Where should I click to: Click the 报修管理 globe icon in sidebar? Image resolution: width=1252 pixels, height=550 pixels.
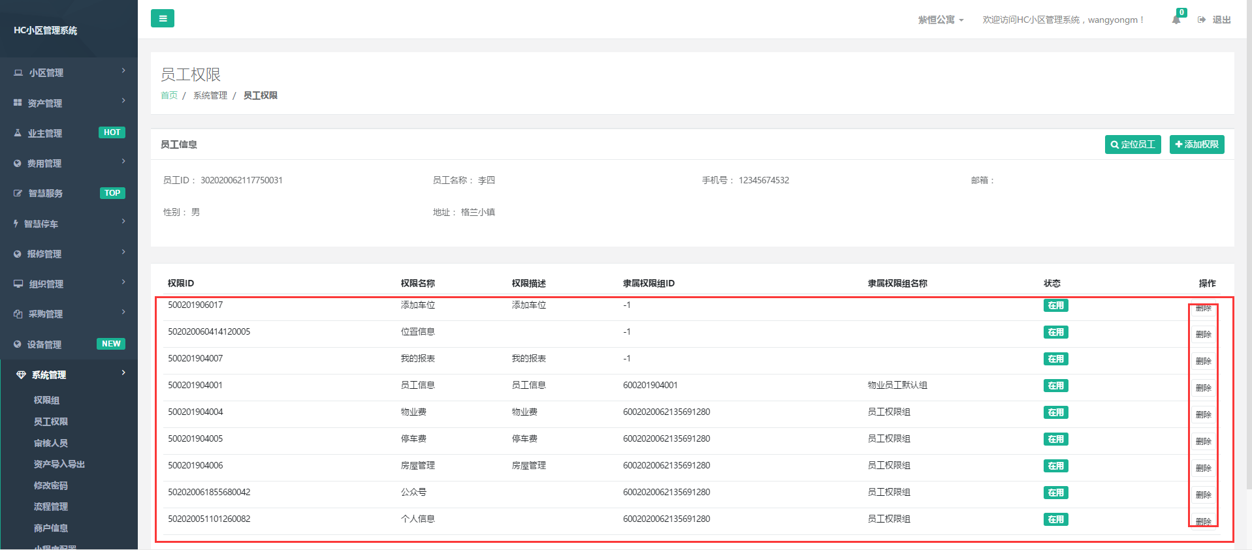(x=18, y=254)
